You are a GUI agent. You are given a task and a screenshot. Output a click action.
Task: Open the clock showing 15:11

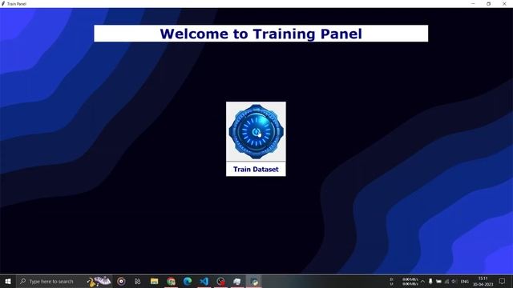(x=483, y=281)
